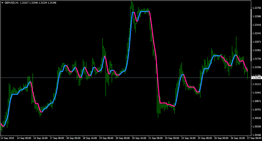Click the 25 Sep 08:00 time label
Viewport: 262px width, 141px height.
(205, 138)
